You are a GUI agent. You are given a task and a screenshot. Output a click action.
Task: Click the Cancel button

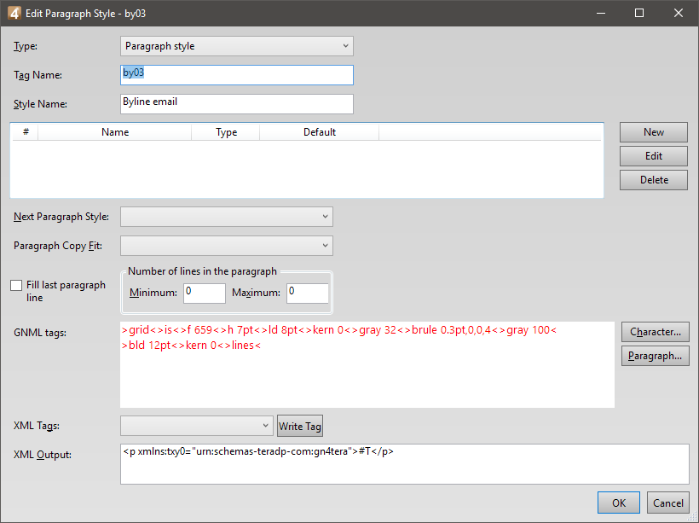pyautogui.click(x=667, y=503)
